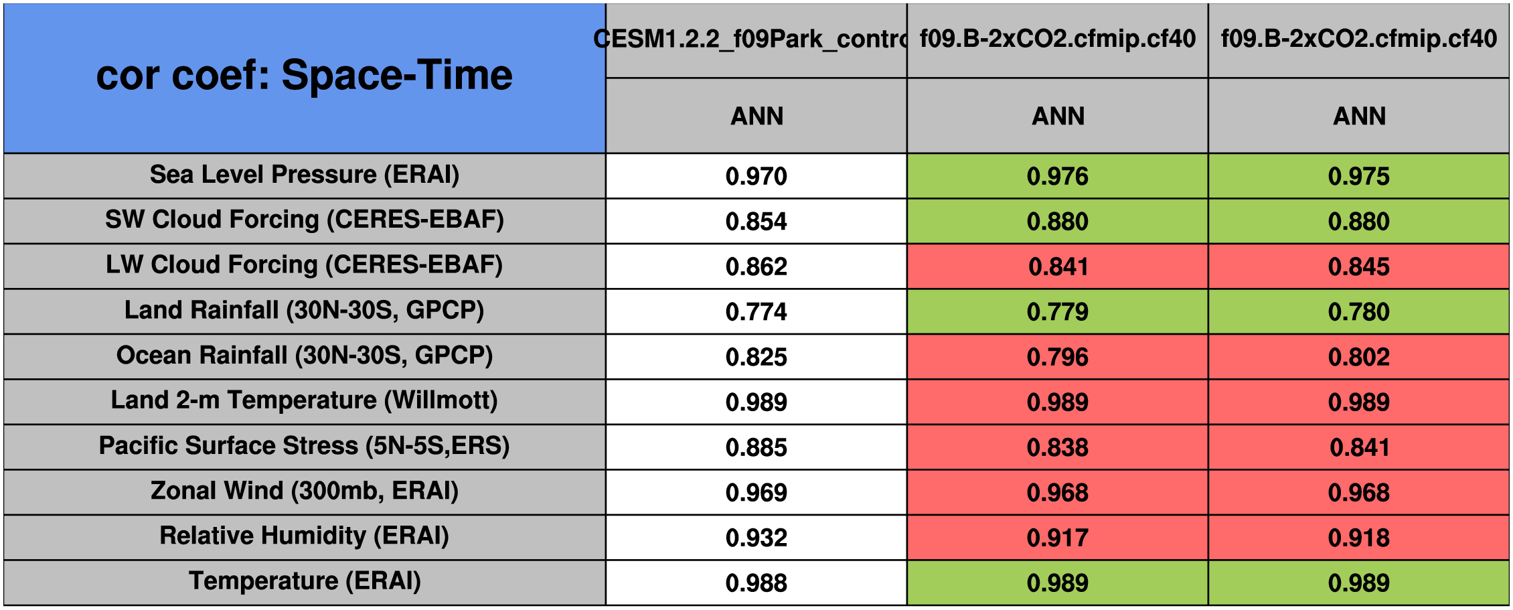
Task: Click the Pacific Surface Stress (5N-5S,ERS) label
Action: 304,447
